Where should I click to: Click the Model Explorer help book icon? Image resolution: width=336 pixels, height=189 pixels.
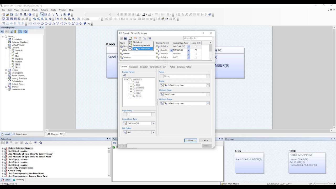click(25, 32)
